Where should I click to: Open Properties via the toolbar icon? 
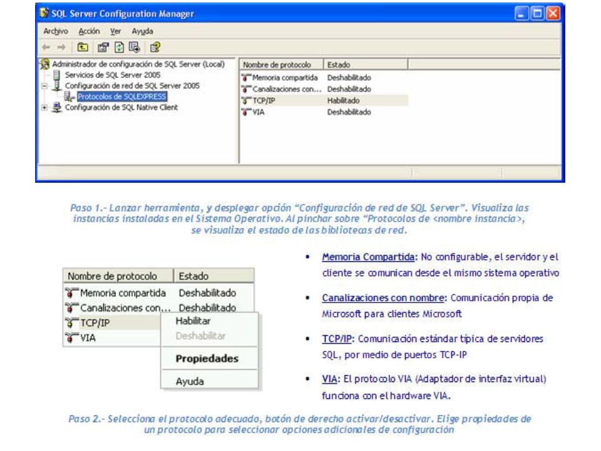pos(103,47)
